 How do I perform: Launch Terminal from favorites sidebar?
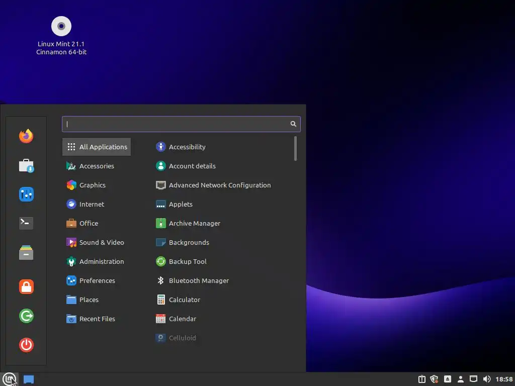tap(26, 223)
